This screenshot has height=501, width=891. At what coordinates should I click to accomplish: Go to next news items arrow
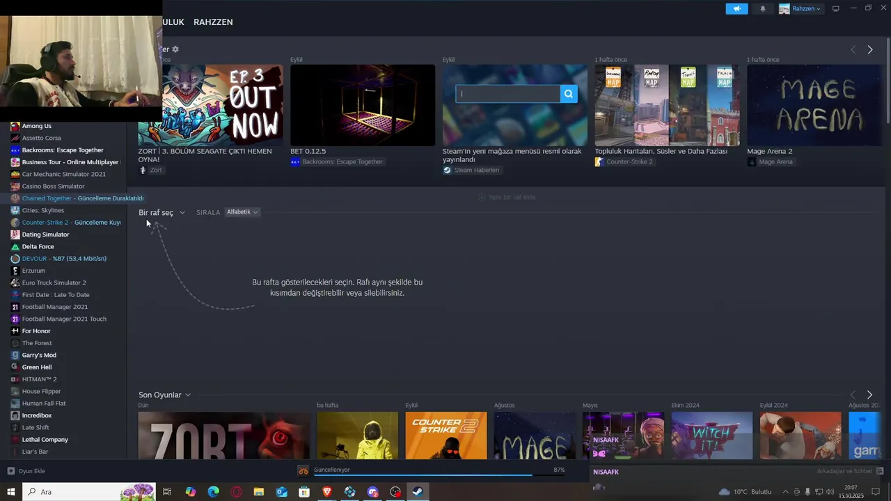click(869, 49)
